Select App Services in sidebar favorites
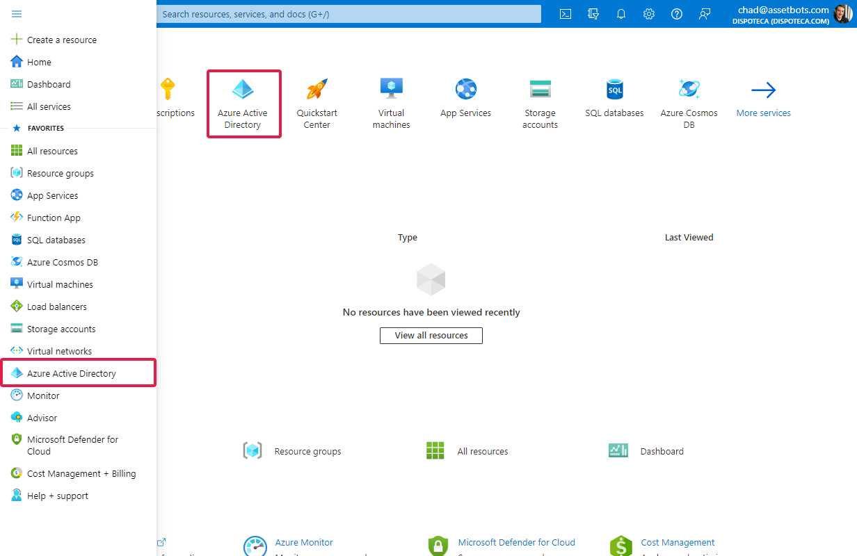Image resolution: width=857 pixels, height=556 pixels. pos(78,195)
